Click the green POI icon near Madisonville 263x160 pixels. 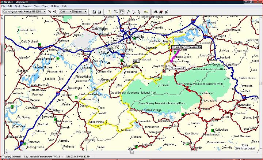[76, 98]
